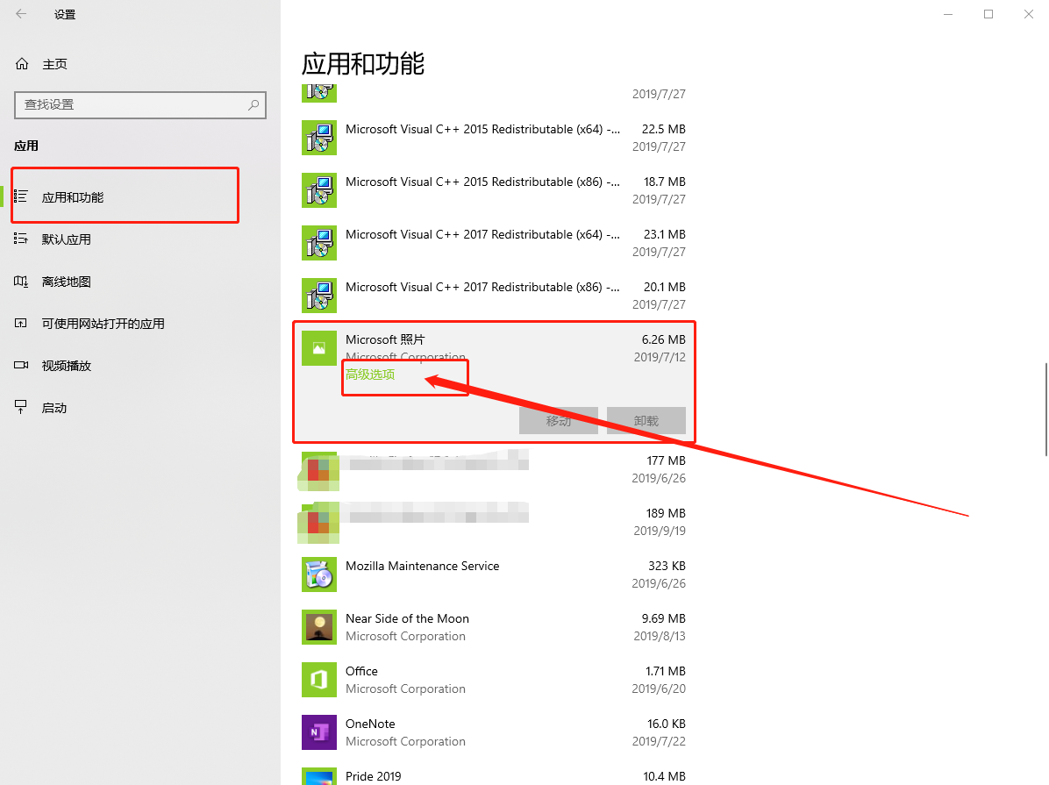Select Near Side of the Moon entry
This screenshot has height=785, width=1049.
(x=408, y=619)
